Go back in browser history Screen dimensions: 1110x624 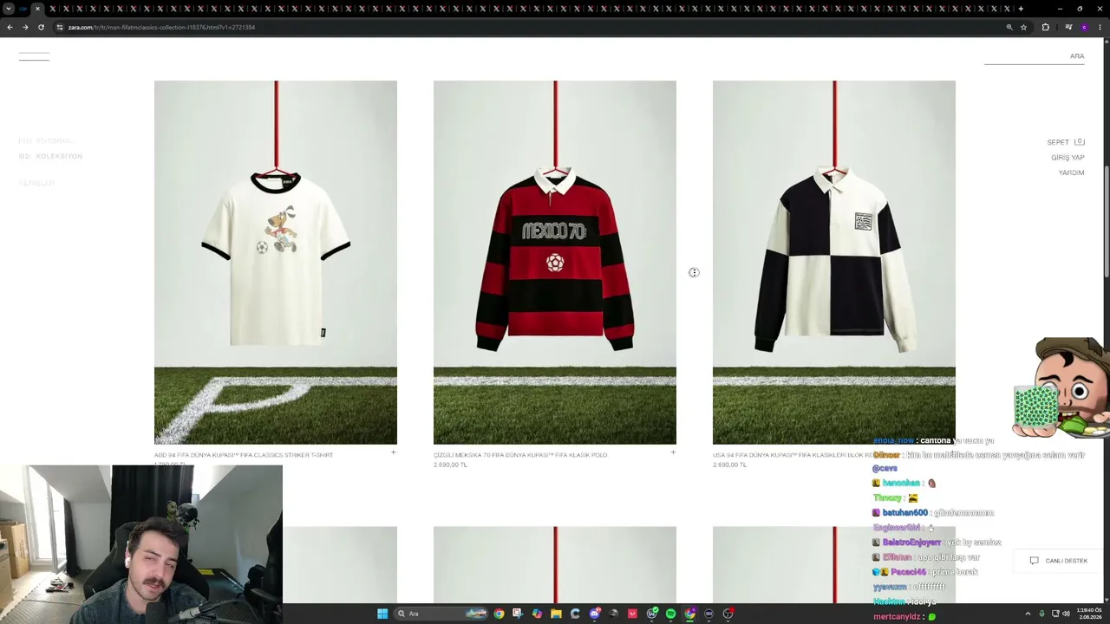tap(10, 27)
